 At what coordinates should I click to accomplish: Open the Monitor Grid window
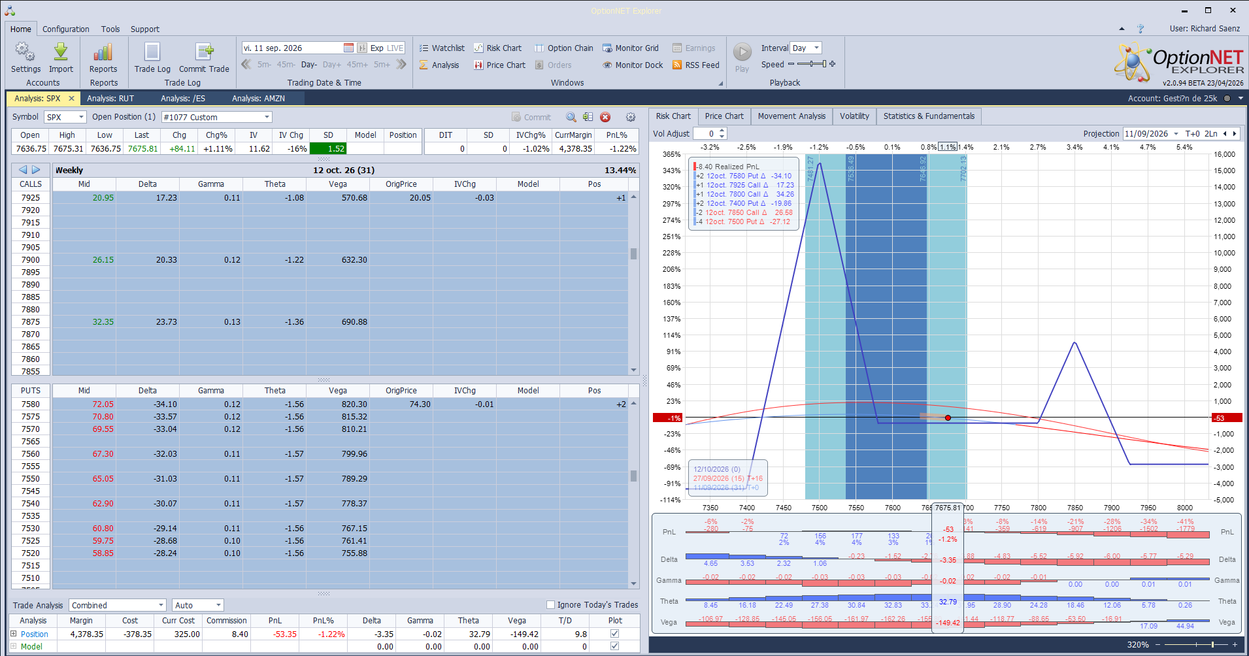tap(630, 48)
